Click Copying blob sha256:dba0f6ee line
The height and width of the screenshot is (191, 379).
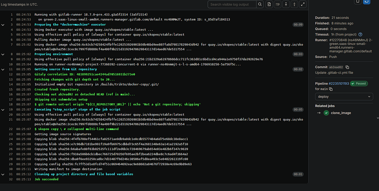pos(111,159)
